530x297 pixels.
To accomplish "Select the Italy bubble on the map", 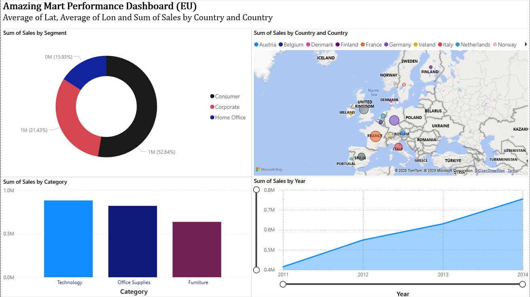I will click(x=398, y=147).
